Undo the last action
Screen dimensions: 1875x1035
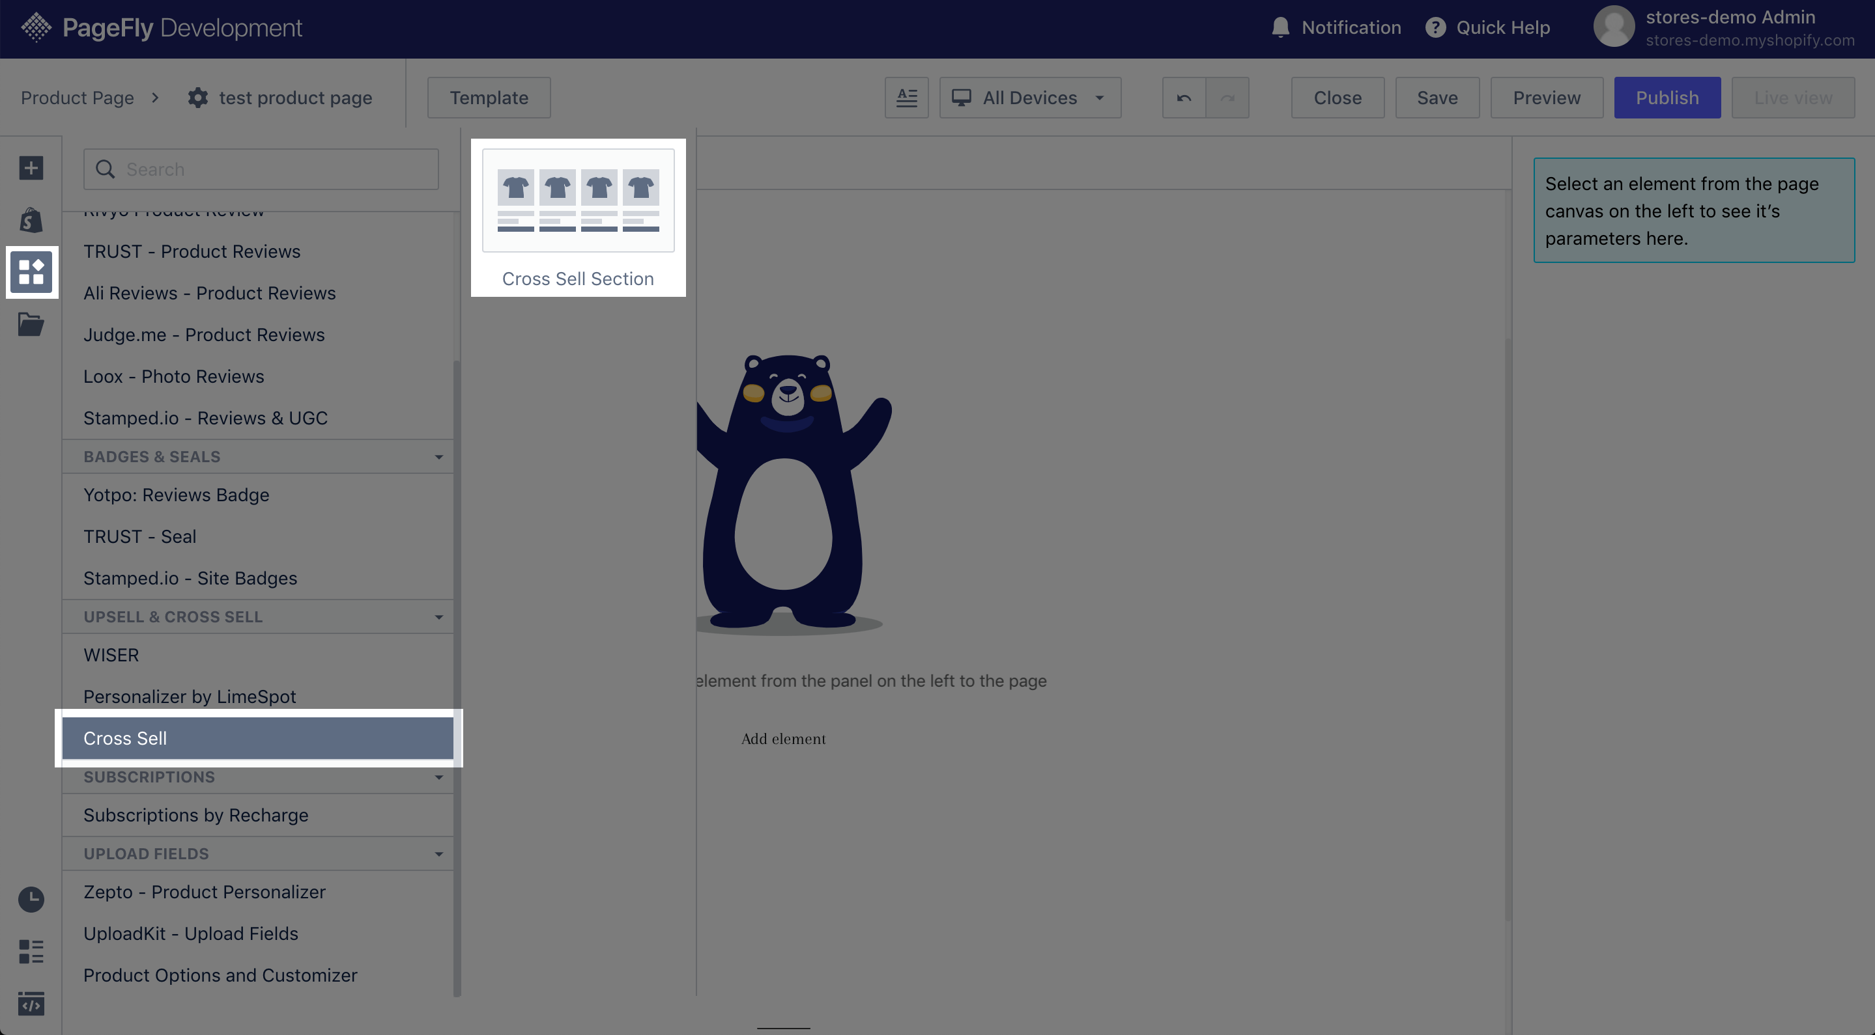coord(1184,98)
